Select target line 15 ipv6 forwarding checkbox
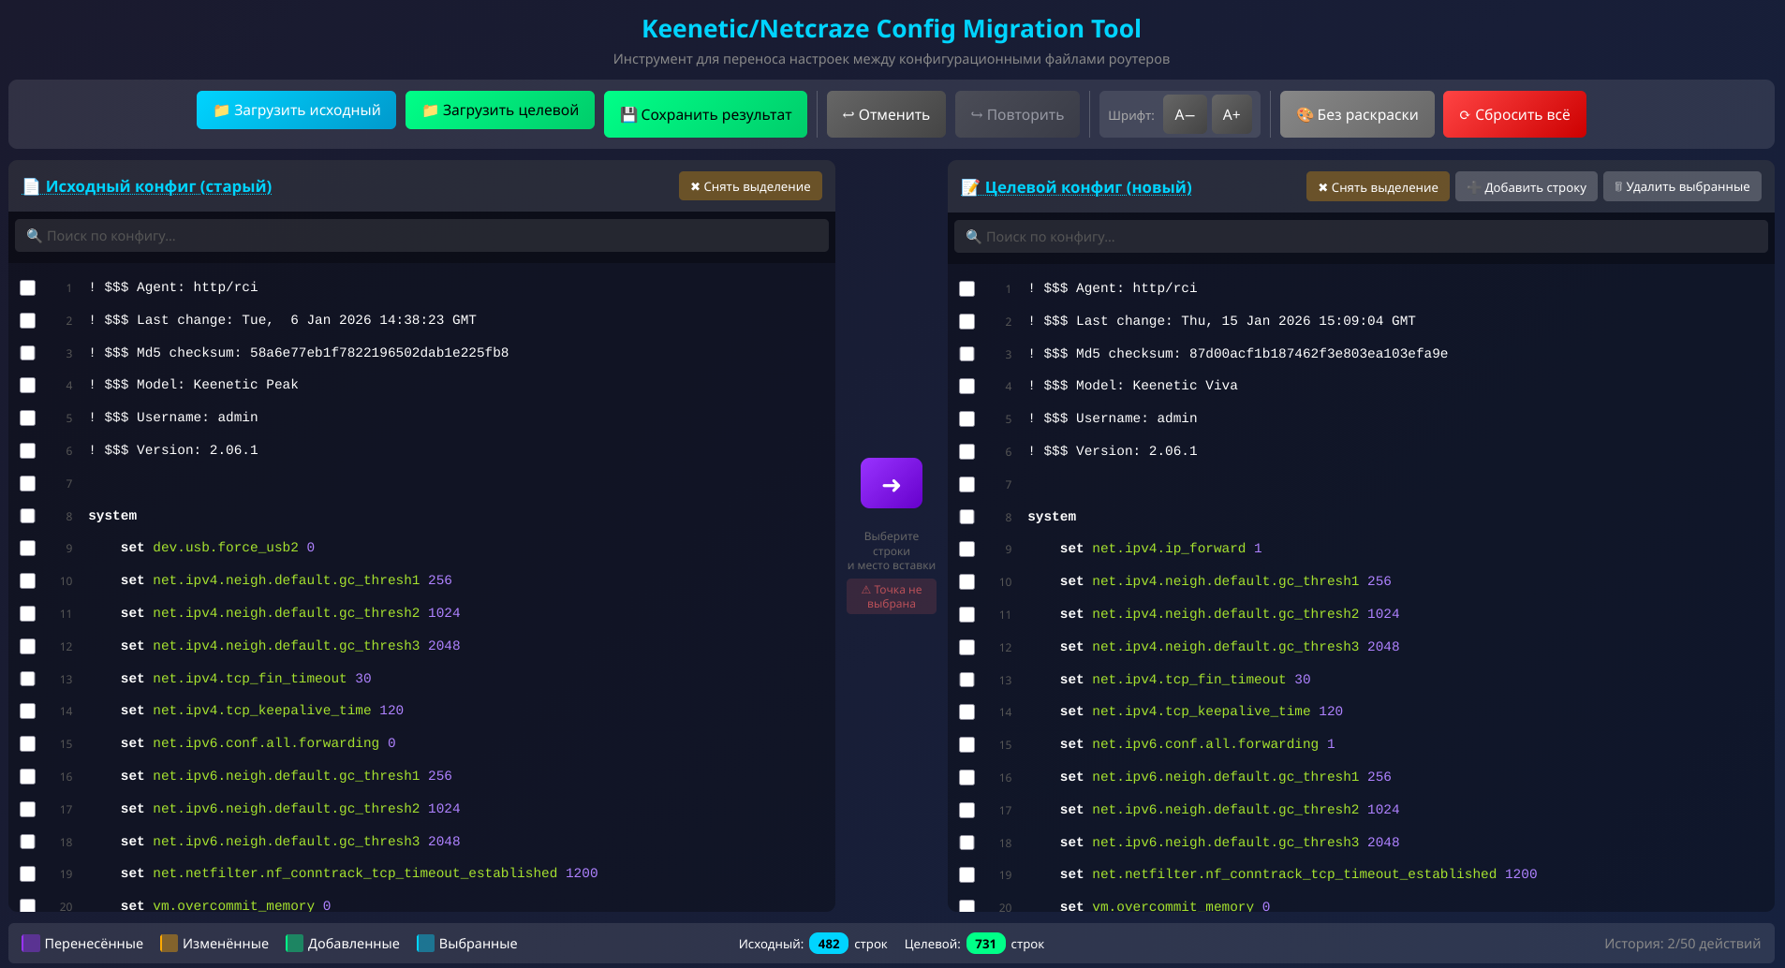 (x=967, y=745)
